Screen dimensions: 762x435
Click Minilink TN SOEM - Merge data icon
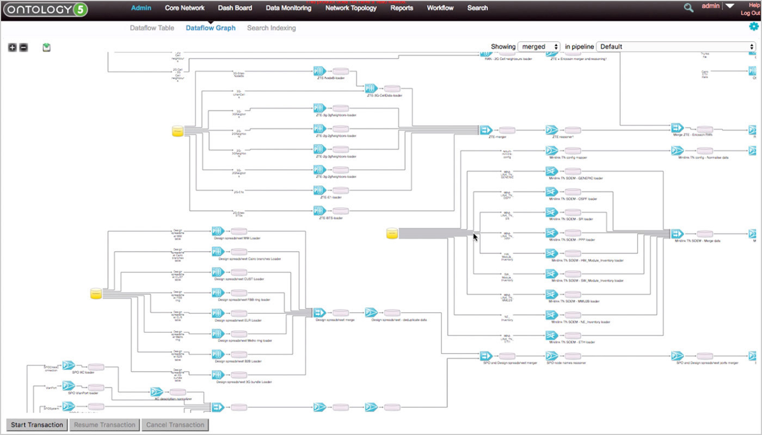pos(677,233)
